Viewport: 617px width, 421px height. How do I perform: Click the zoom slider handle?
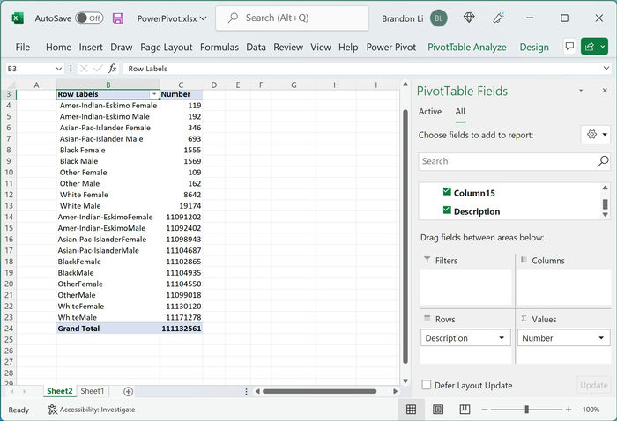pos(526,410)
